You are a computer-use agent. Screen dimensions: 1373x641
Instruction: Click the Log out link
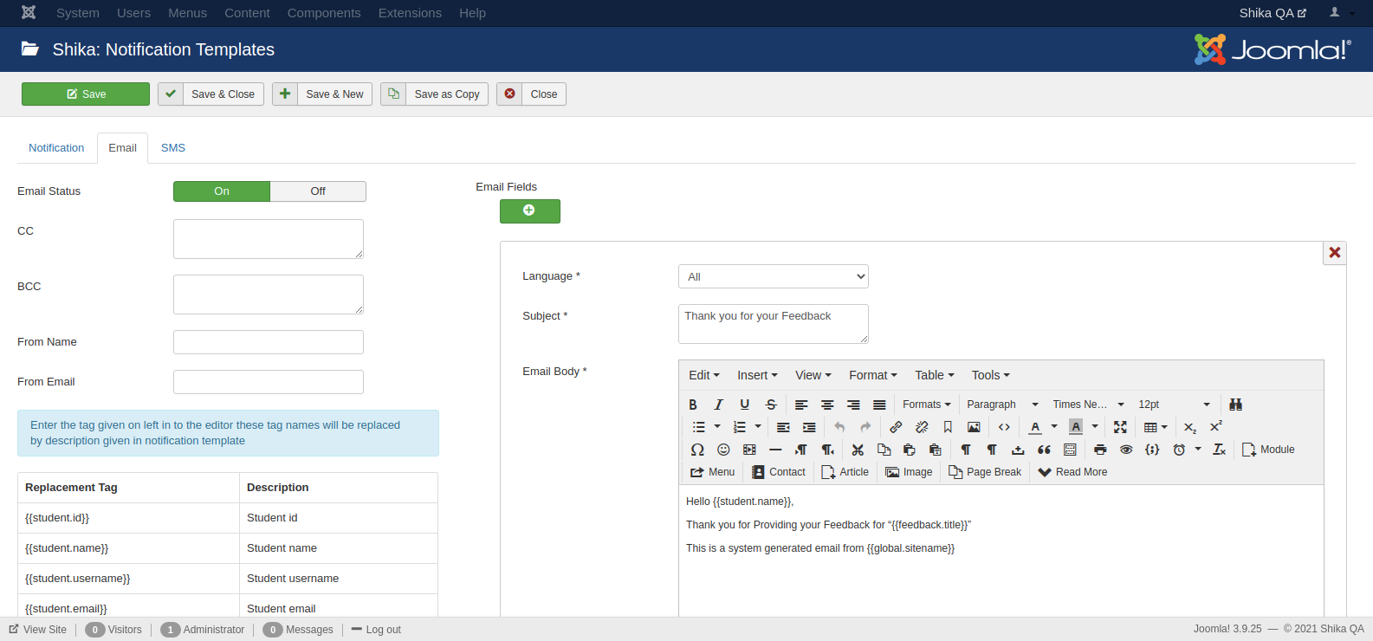click(376, 630)
